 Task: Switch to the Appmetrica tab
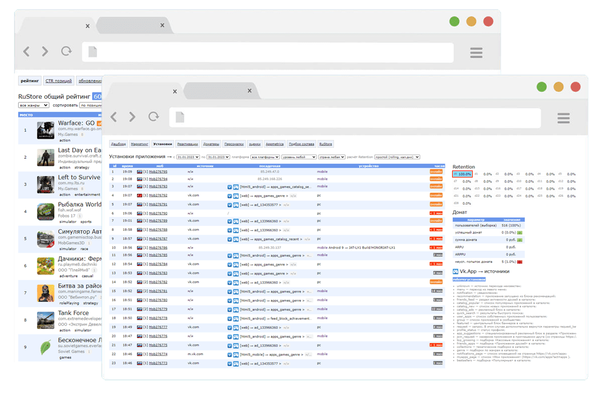[x=275, y=144]
